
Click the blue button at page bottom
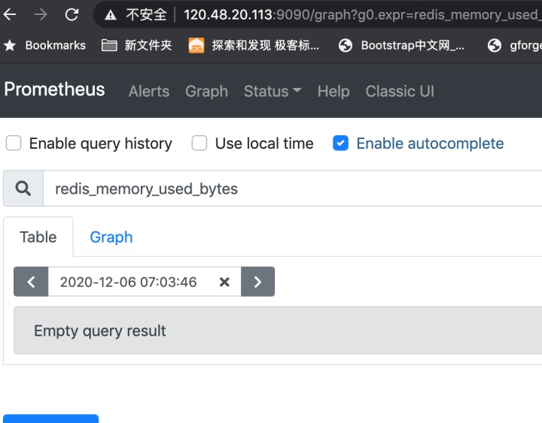(51, 418)
